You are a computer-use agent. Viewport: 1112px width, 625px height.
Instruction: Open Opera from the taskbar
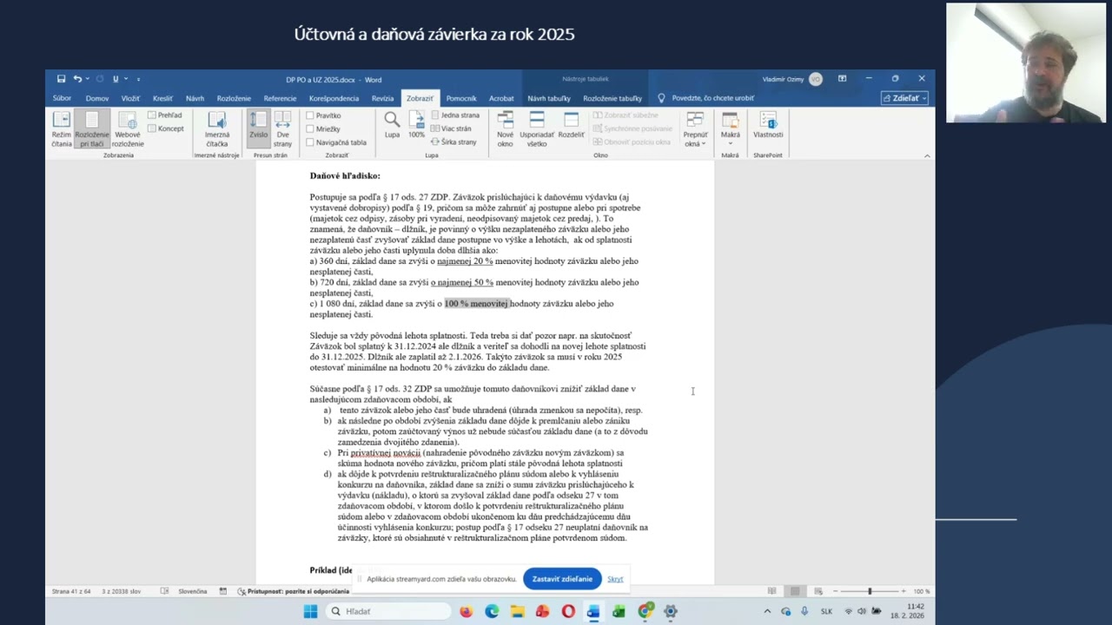pyautogui.click(x=568, y=611)
